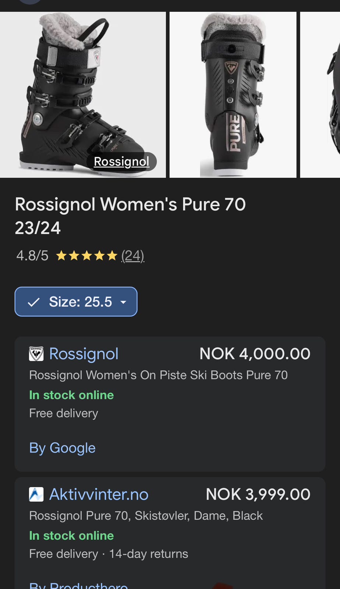Tap the Rossignol logo icon beside seller name
This screenshot has height=589, width=340.
(x=36, y=354)
